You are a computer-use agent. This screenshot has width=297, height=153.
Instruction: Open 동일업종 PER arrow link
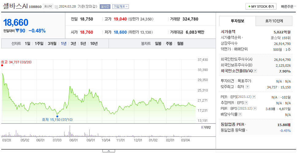[x=245, y=125]
